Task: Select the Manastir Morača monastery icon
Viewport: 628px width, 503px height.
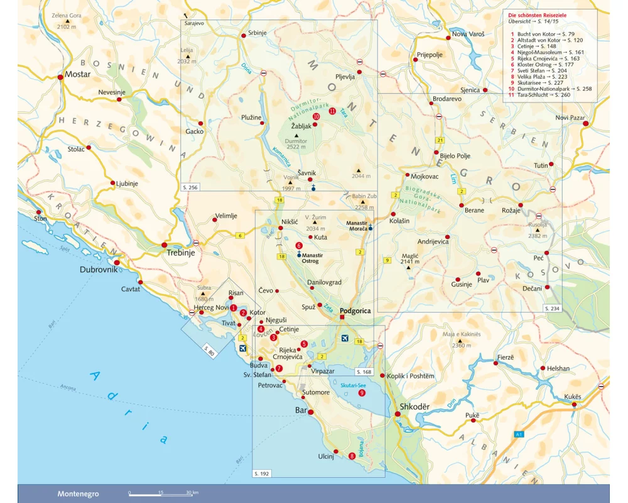Action: click(x=371, y=228)
